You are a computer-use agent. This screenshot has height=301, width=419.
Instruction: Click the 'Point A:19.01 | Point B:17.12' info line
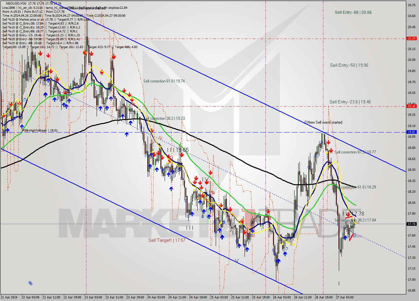33,11
